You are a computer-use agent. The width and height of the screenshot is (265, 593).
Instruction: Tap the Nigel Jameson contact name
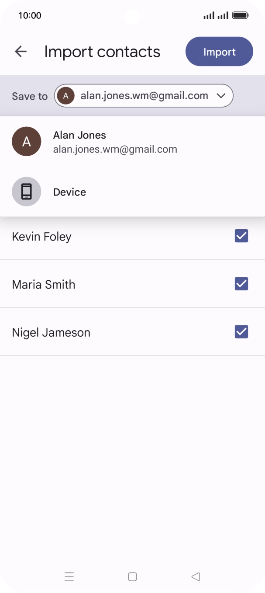click(51, 333)
